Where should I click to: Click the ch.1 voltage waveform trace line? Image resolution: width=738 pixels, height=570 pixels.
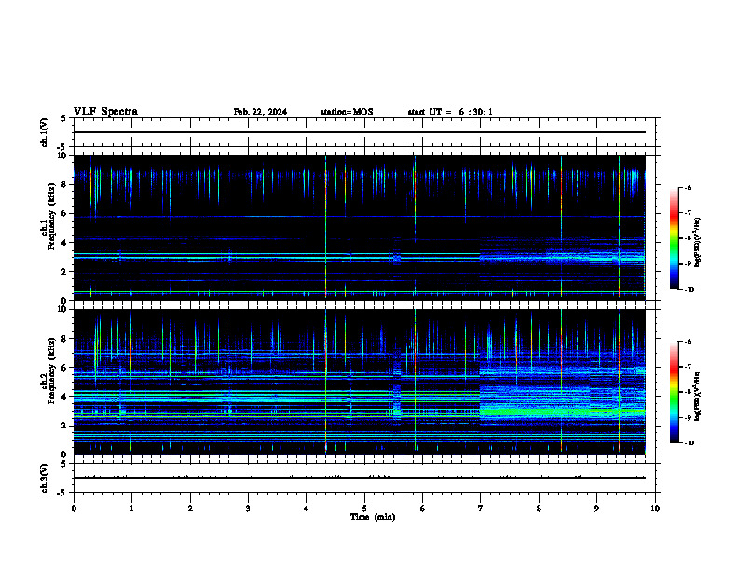[360, 132]
